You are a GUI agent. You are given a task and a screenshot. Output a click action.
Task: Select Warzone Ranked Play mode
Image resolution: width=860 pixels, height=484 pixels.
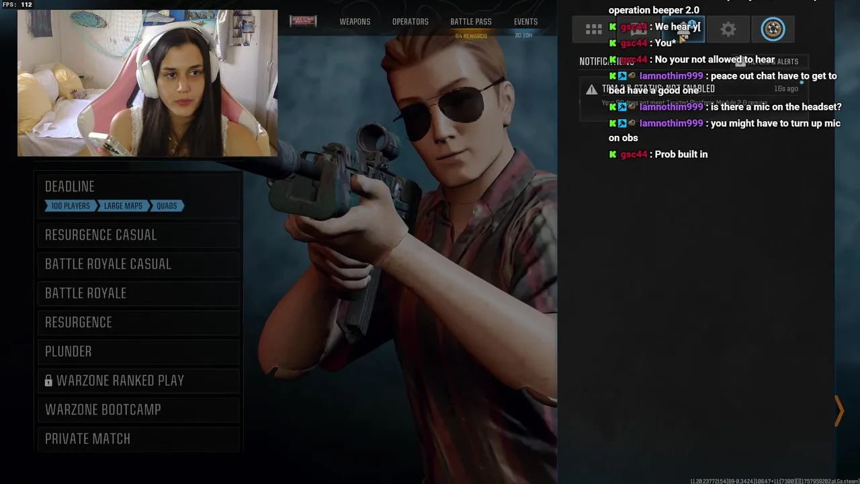pos(139,380)
